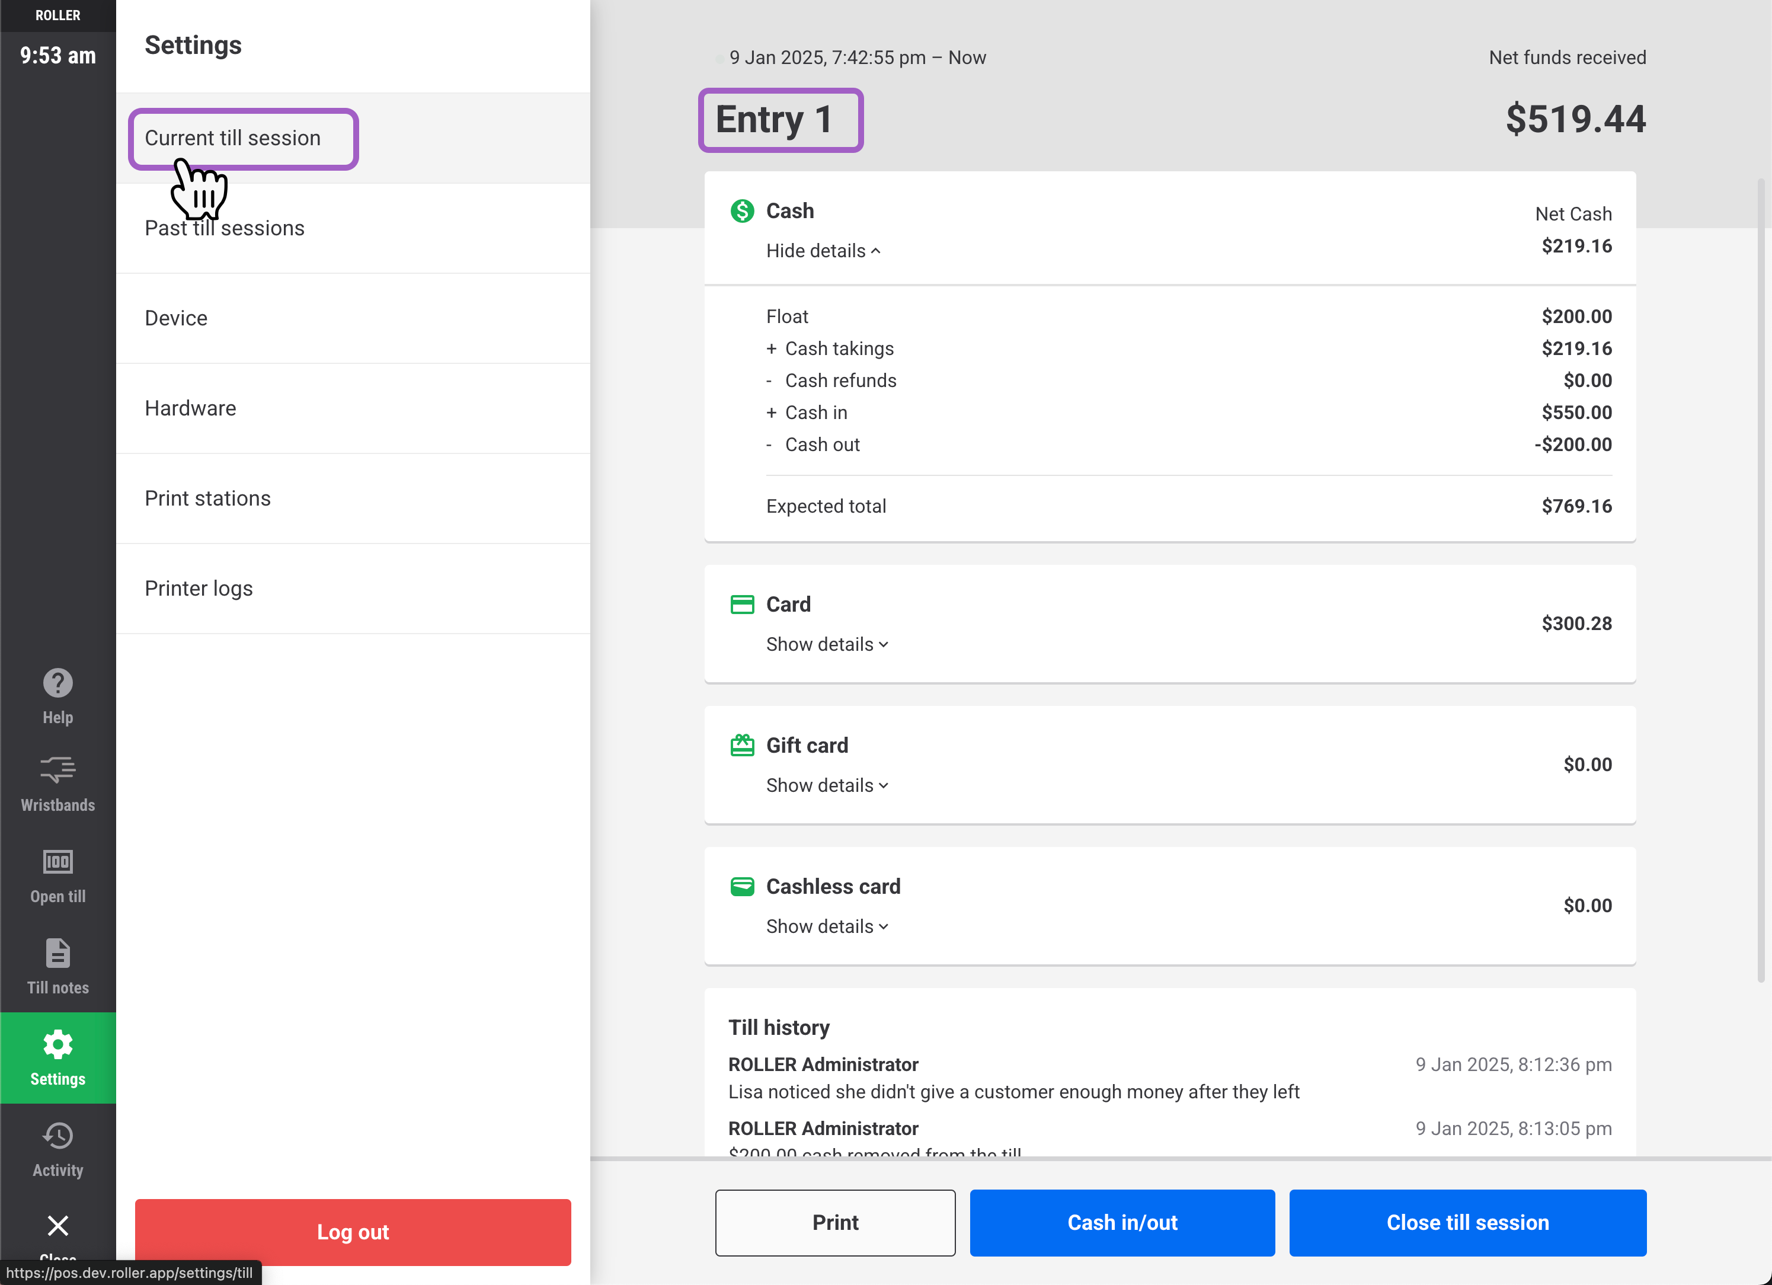Click the Float amount $200.00
1772x1285 pixels.
pyautogui.click(x=1576, y=317)
